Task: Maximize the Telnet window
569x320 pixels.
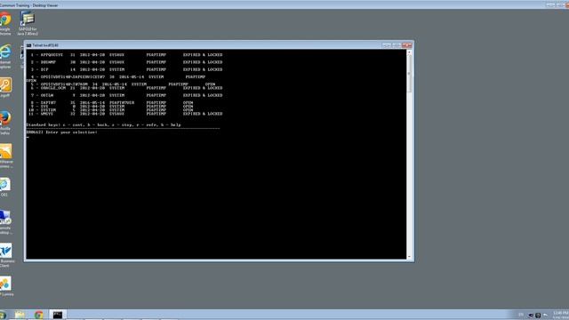Action: coord(396,45)
